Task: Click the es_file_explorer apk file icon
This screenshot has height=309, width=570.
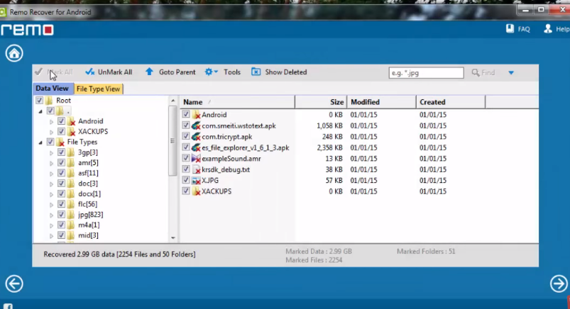Action: [x=196, y=147]
